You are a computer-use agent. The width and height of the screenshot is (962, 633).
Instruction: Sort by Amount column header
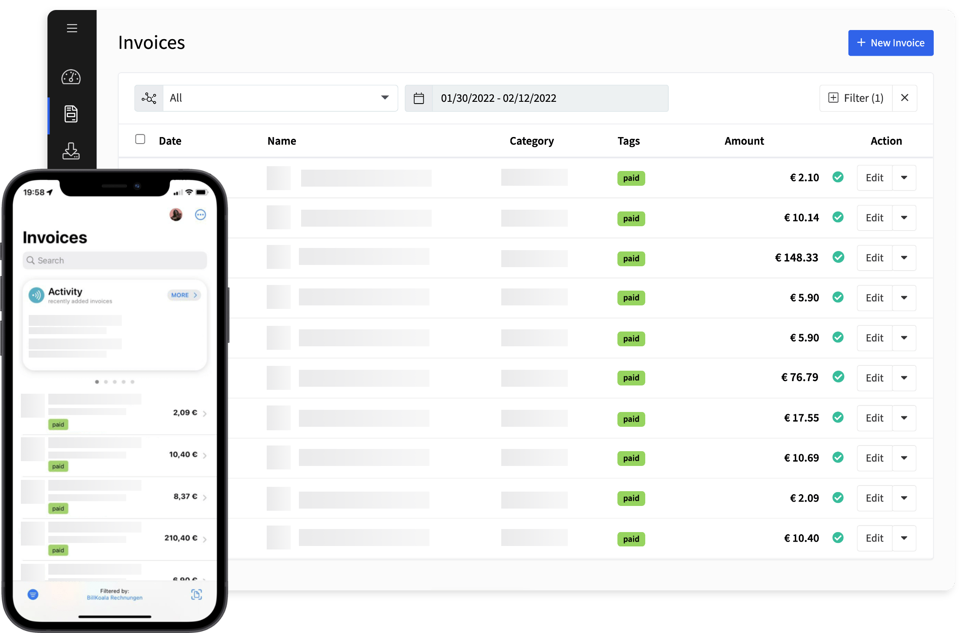pos(744,141)
